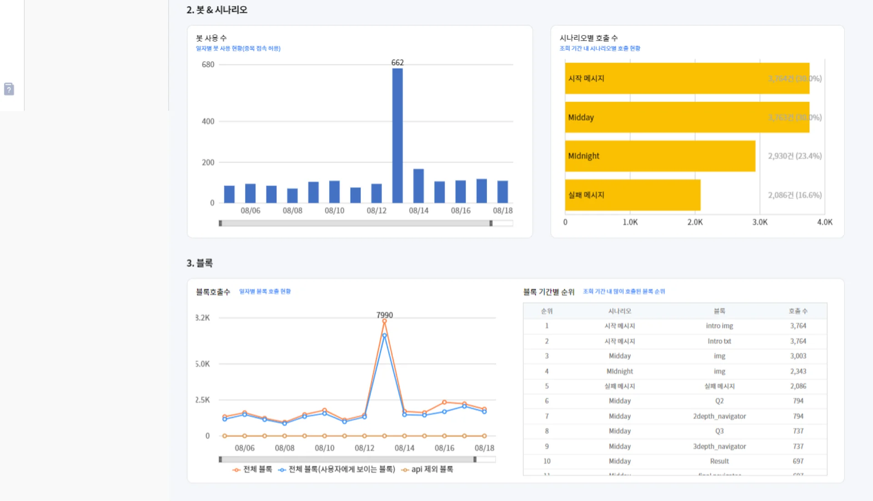Click the 7990 peak point on line chart
Screen dimensions: 873x501
384,321
